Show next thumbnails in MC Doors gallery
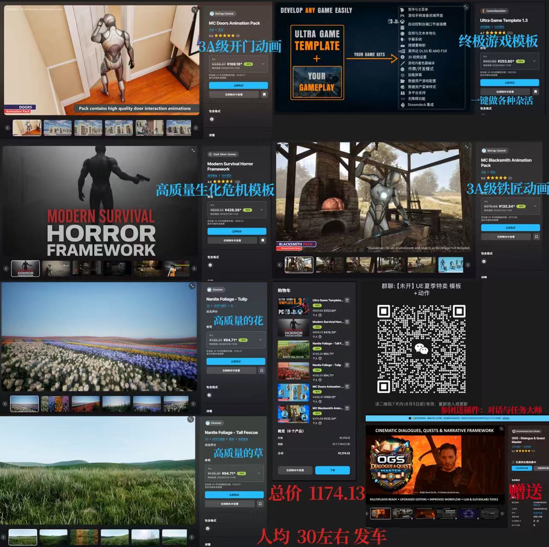Viewport: 549px width, 547px height. click(196, 128)
